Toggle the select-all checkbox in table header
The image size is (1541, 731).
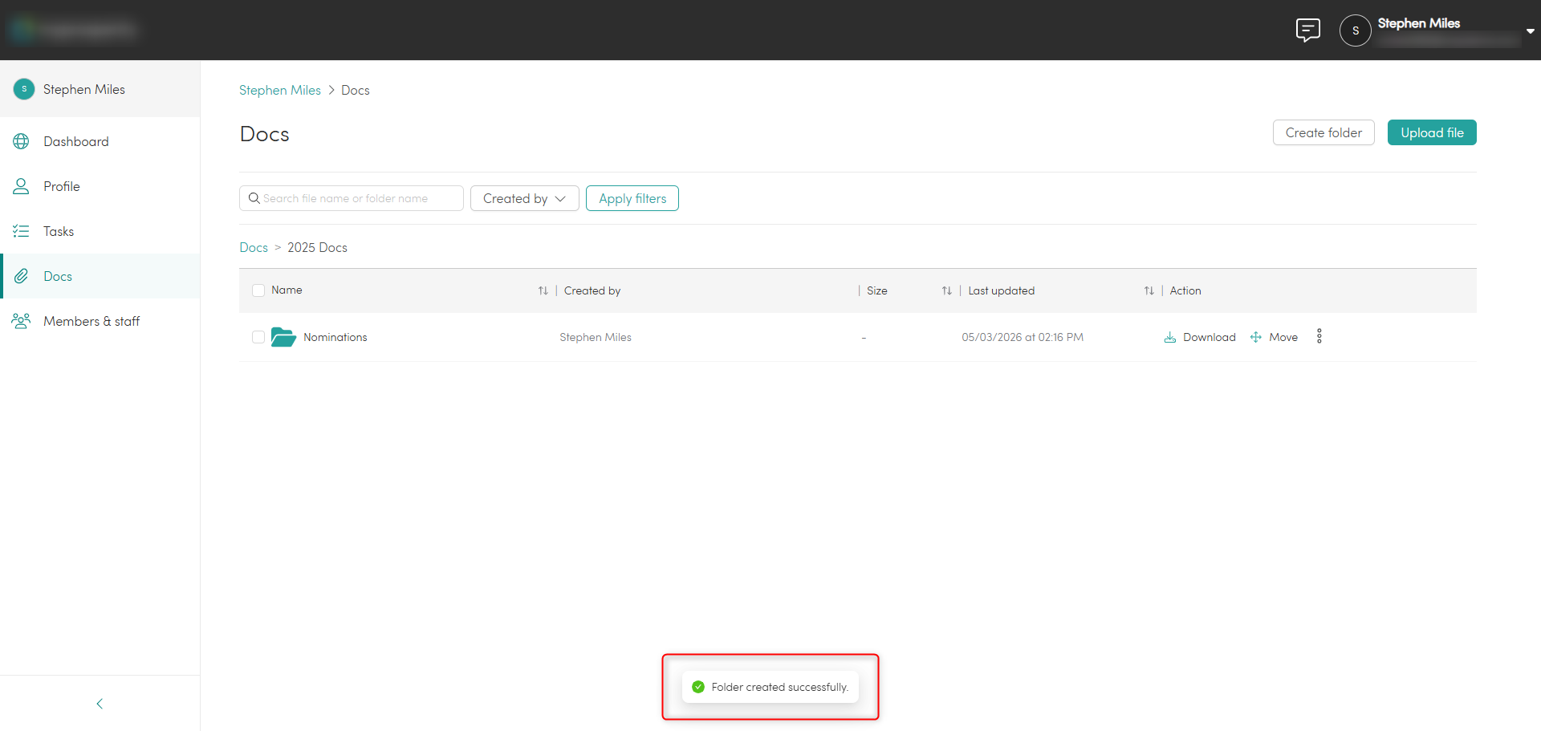tap(258, 290)
